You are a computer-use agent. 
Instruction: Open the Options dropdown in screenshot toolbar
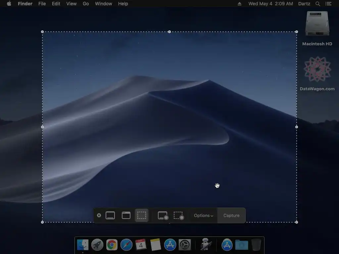(204, 216)
